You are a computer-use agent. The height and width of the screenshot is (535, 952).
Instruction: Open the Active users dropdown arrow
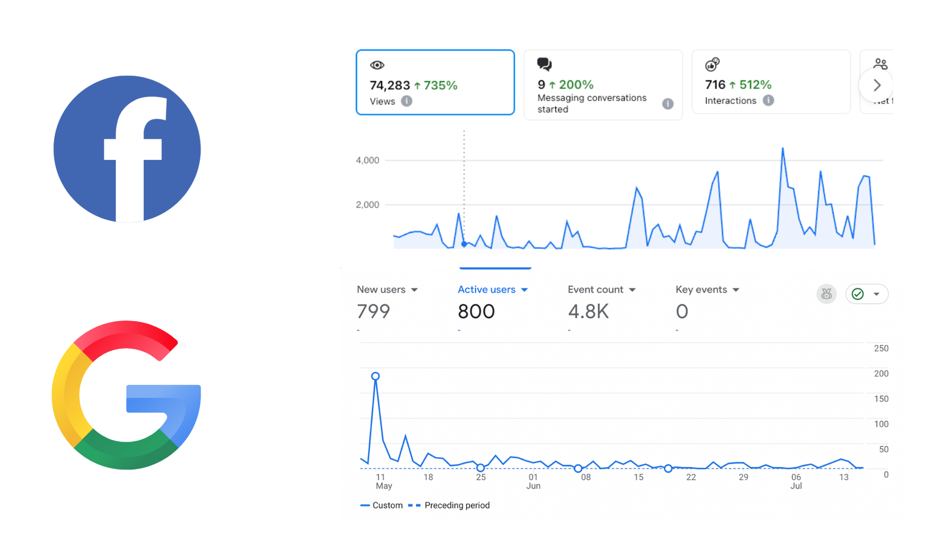[524, 290]
